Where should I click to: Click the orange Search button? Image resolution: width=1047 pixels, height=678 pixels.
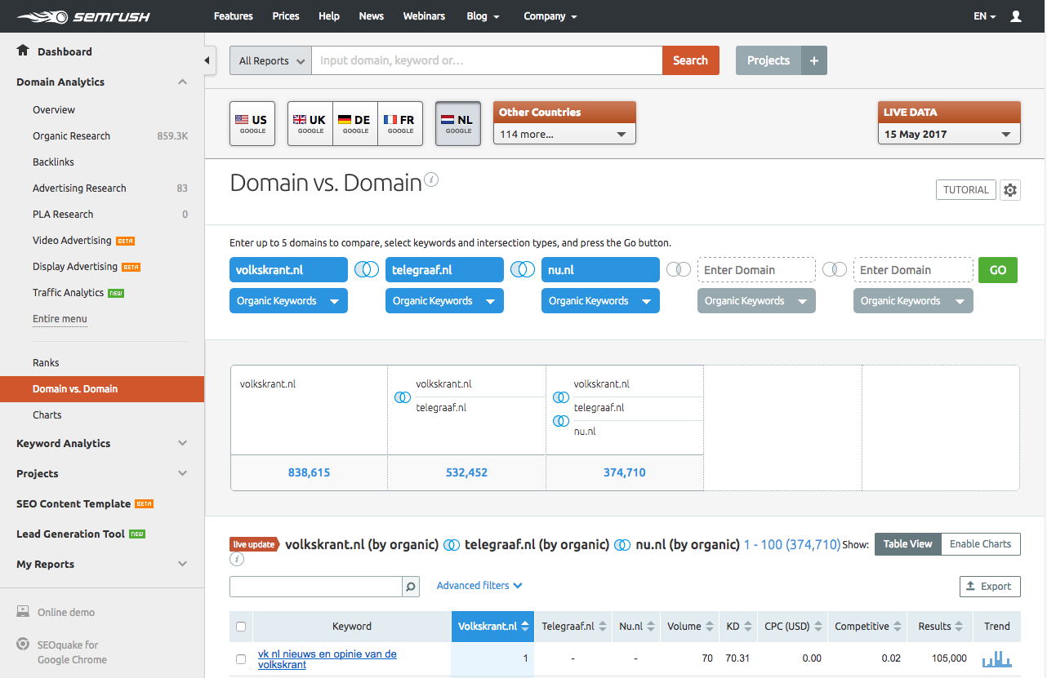click(x=690, y=60)
